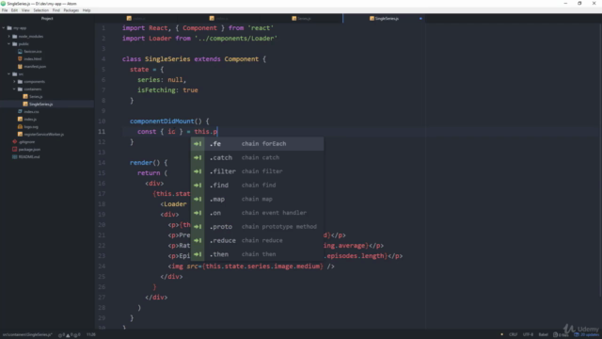
Task: Choose the .reduce chain suggestion
Action: coord(257,241)
